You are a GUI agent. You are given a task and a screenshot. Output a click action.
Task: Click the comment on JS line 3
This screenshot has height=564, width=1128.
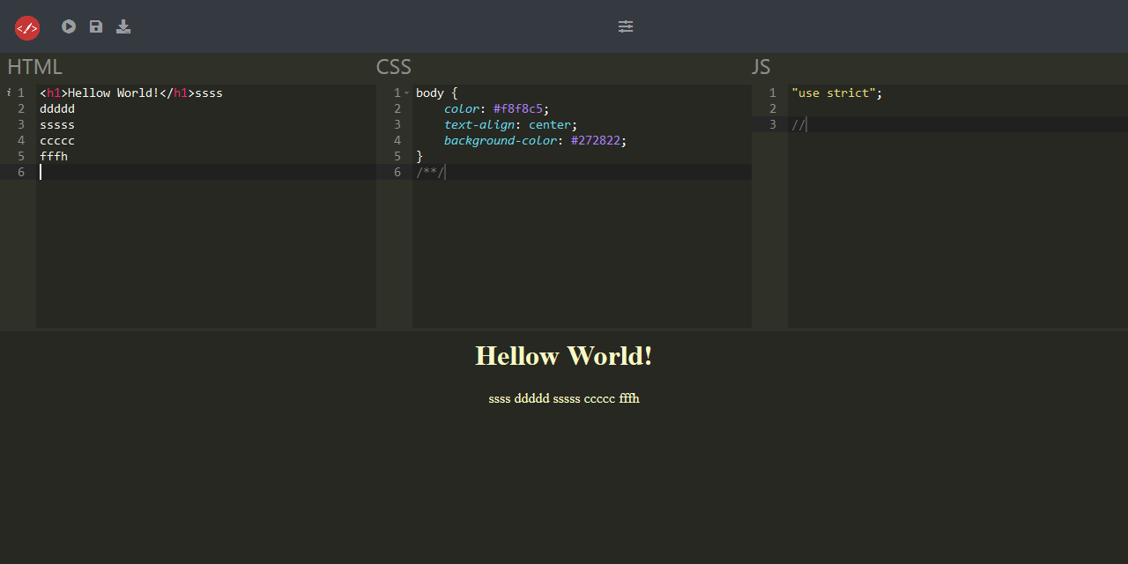pyautogui.click(x=798, y=124)
